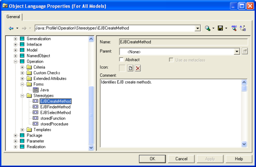The width and height of the screenshot is (256, 167).
Task: Expand the NamedObject node
Action: (x=15, y=56)
